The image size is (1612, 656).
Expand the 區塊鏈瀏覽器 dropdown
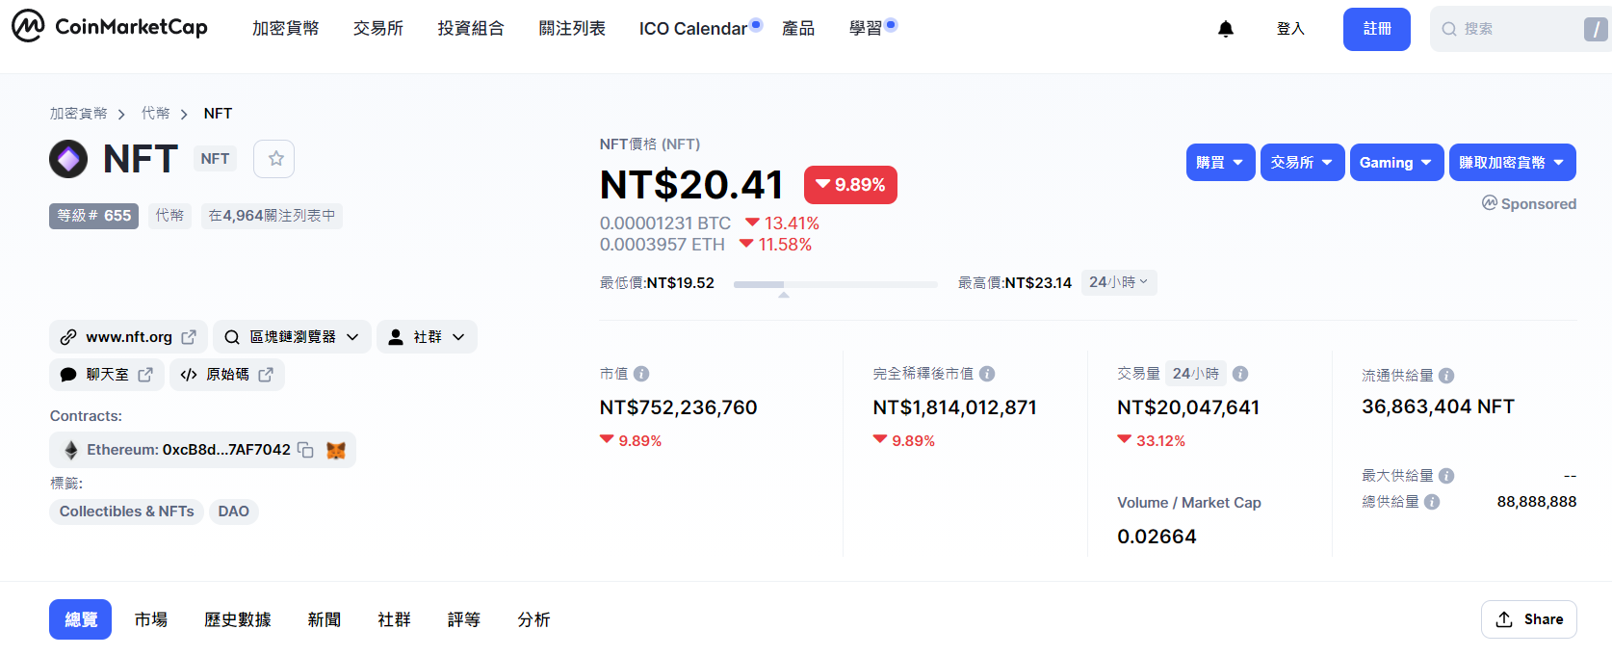point(292,337)
